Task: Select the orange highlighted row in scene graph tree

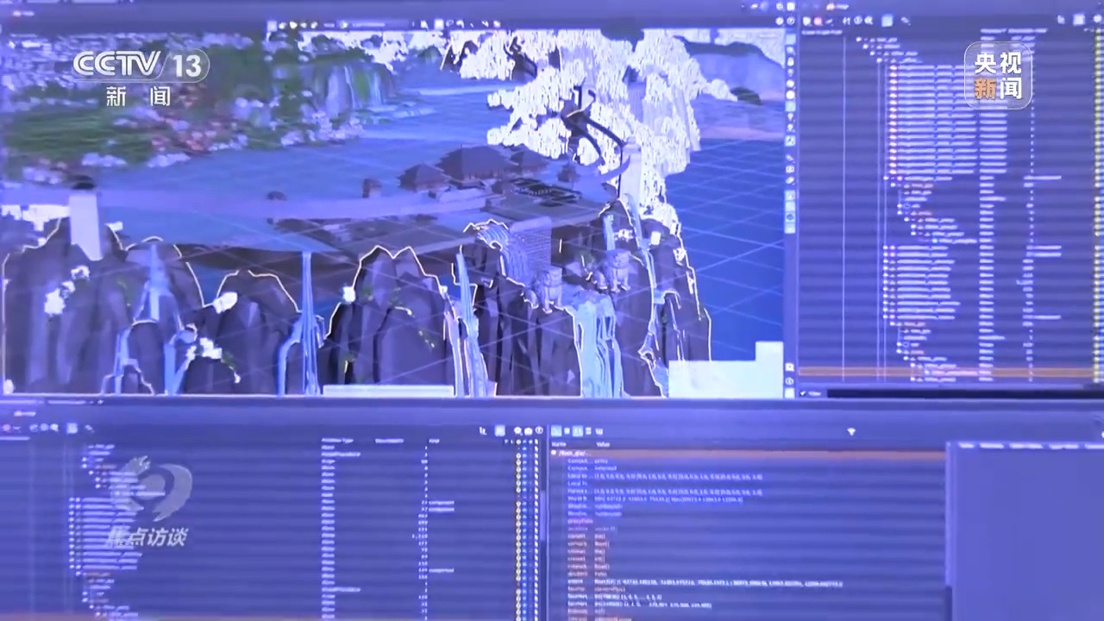Action: coord(949,373)
